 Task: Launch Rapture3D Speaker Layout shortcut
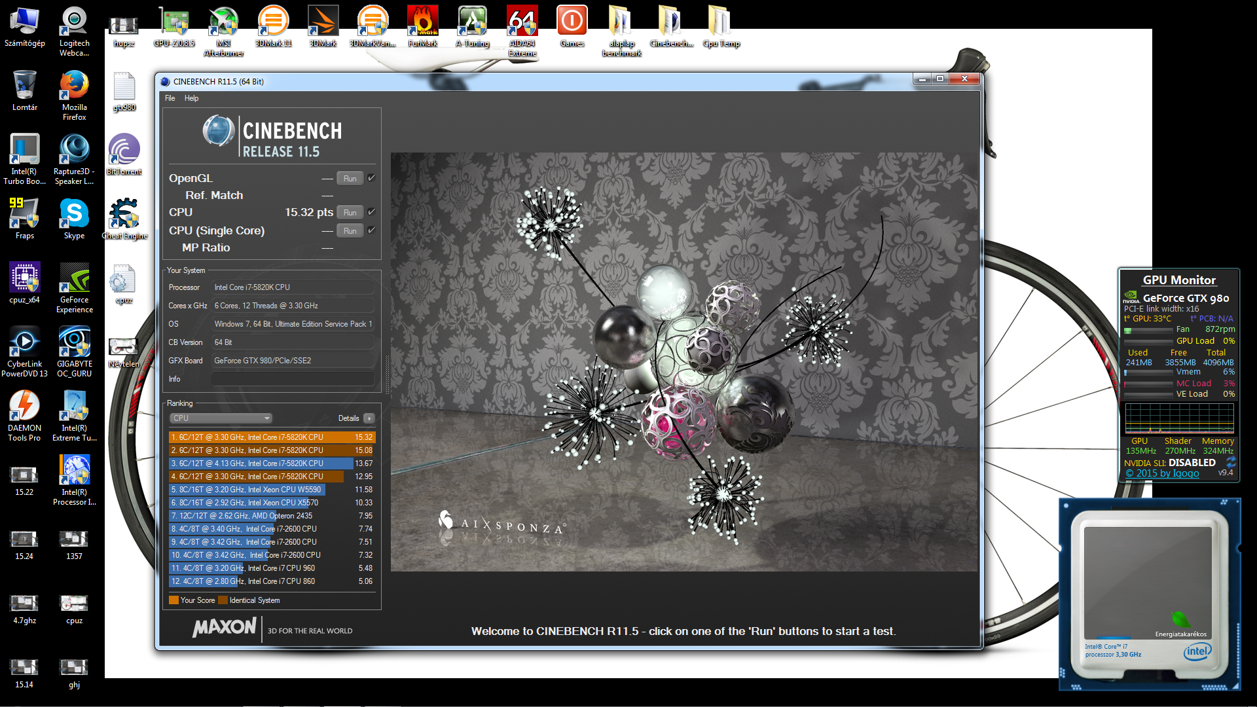coord(74,160)
